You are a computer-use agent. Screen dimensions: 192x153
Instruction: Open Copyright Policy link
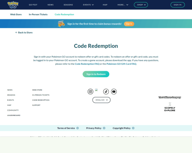[122, 128]
